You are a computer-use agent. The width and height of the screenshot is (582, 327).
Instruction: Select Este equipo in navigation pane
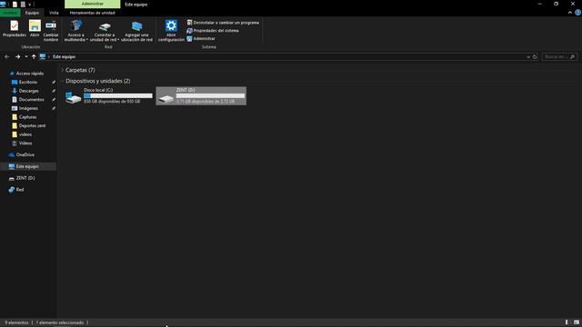28,166
